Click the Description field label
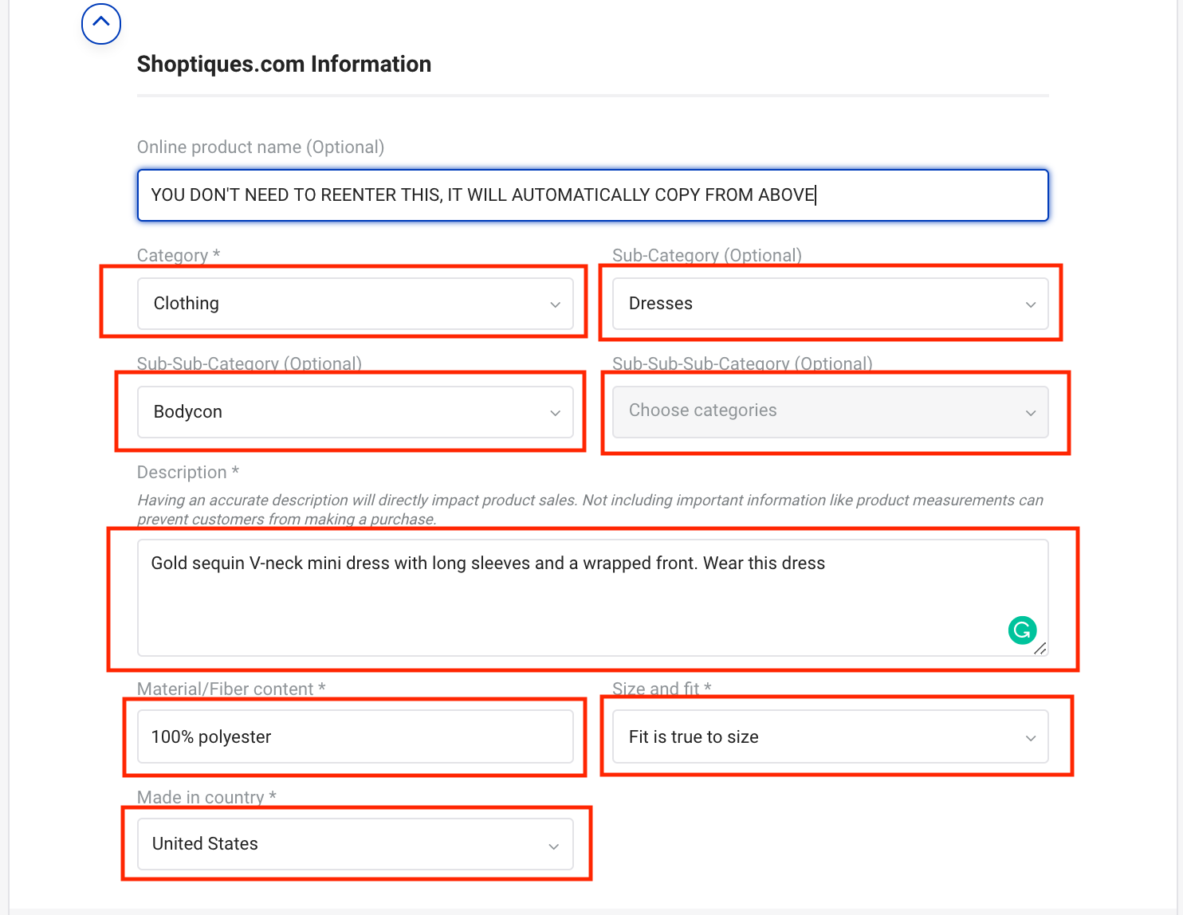Image resolution: width=1183 pixels, height=915 pixels. click(x=188, y=472)
